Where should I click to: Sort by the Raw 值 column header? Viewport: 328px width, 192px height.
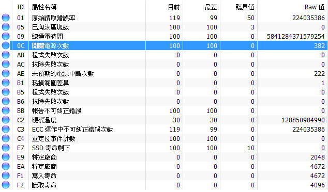[315, 7]
